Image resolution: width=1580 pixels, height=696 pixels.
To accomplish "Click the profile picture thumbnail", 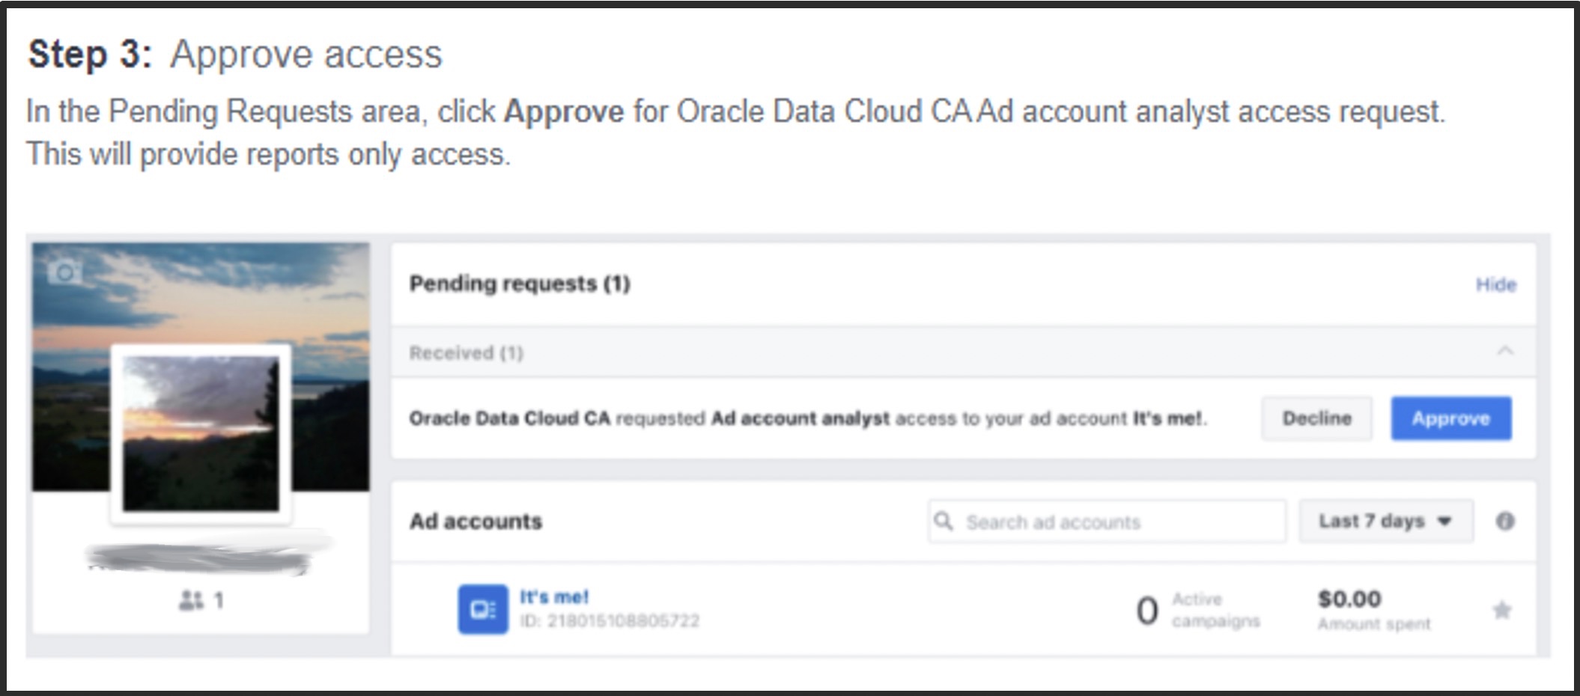I will click(x=201, y=434).
